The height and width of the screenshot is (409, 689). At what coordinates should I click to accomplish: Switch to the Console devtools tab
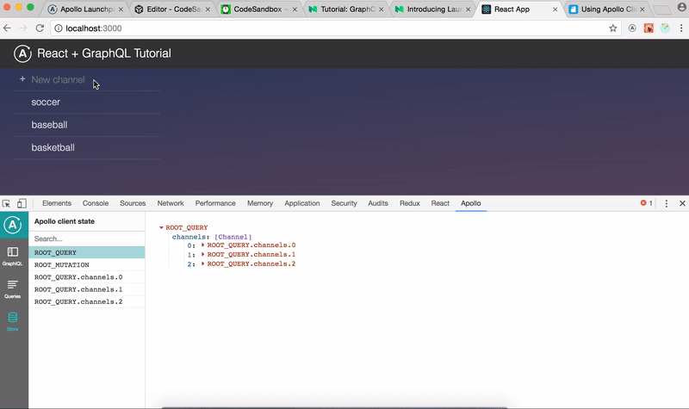click(96, 203)
